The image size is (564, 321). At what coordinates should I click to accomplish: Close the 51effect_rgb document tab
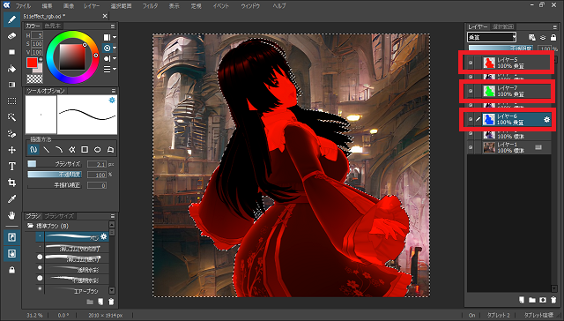click(105, 16)
